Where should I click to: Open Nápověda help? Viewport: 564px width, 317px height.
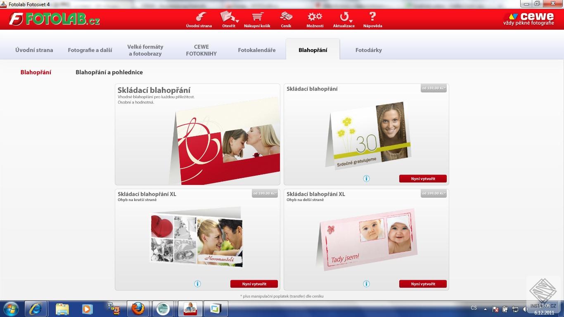[x=372, y=19]
